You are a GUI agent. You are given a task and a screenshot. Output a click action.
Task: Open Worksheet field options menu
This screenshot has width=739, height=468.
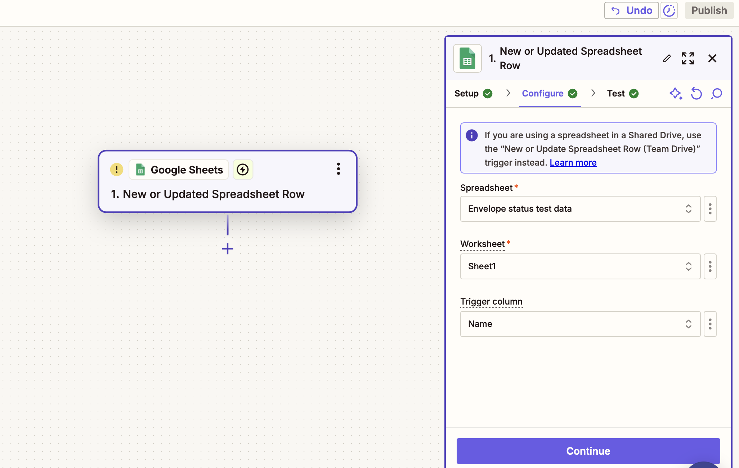pos(710,266)
